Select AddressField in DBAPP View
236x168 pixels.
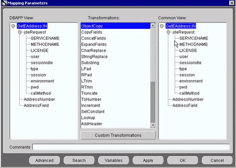coord(36,106)
